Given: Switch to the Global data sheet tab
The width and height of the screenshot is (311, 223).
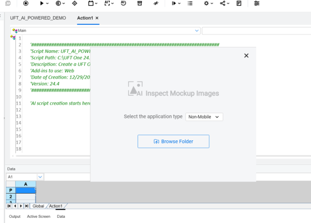Looking at the screenshot, I should (x=38, y=206).
